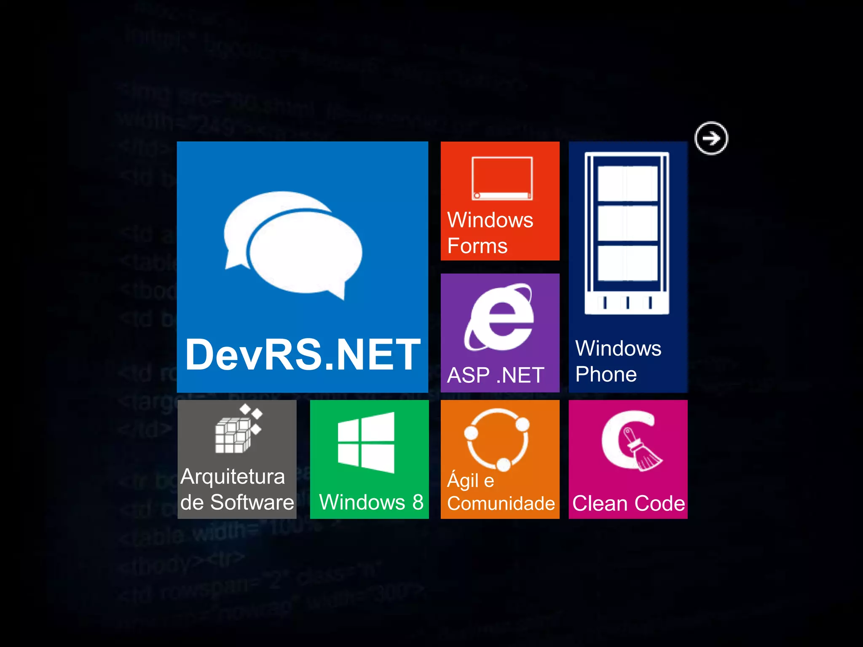The height and width of the screenshot is (647, 863).
Task: Open the Windows Phone label
Action: [618, 361]
